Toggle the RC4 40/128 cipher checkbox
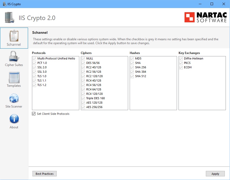 click(83, 81)
